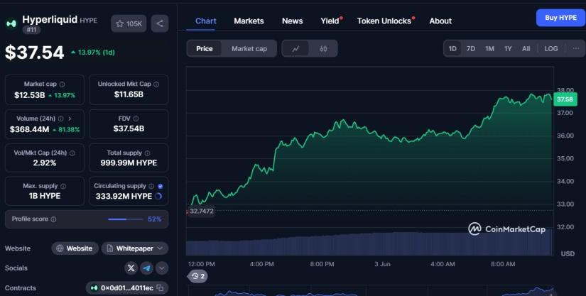Expand Volume (24h) details arrow
Viewport: 586px width, 296px height.
pyautogui.click(x=70, y=119)
